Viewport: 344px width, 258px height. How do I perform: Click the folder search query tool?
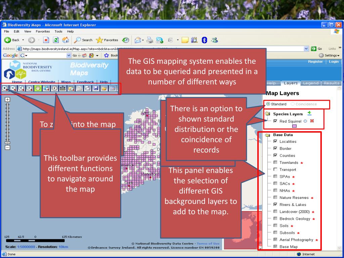pyautogui.click(x=71, y=88)
